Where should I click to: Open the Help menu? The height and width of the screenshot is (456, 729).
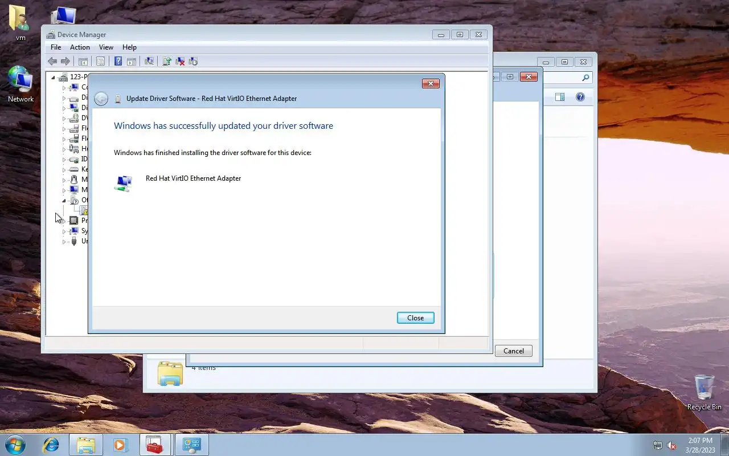[x=129, y=47]
